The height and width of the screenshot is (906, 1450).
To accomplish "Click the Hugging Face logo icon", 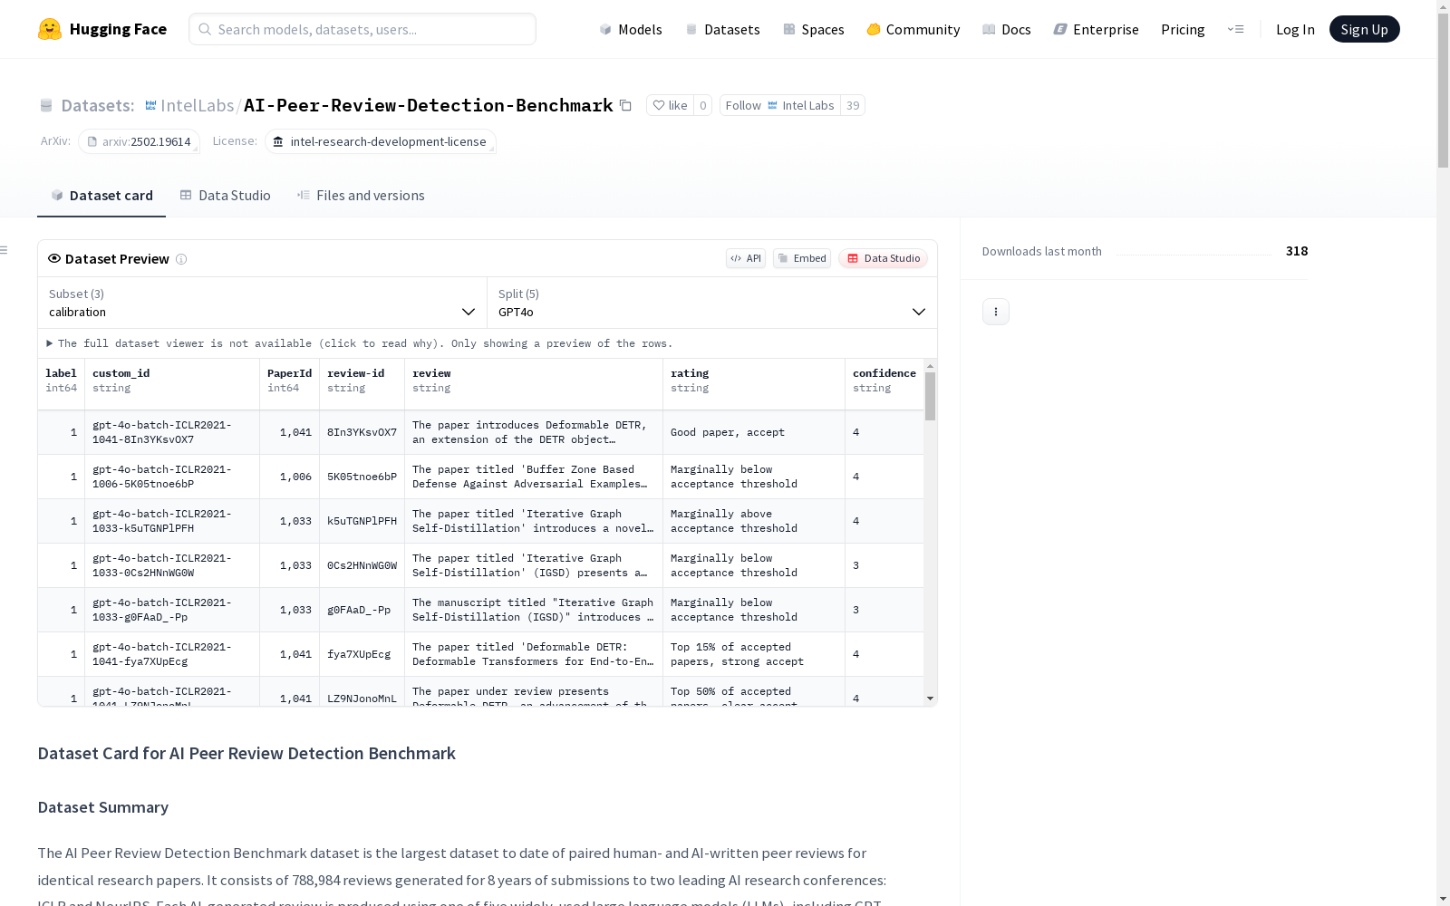I will [x=50, y=29].
